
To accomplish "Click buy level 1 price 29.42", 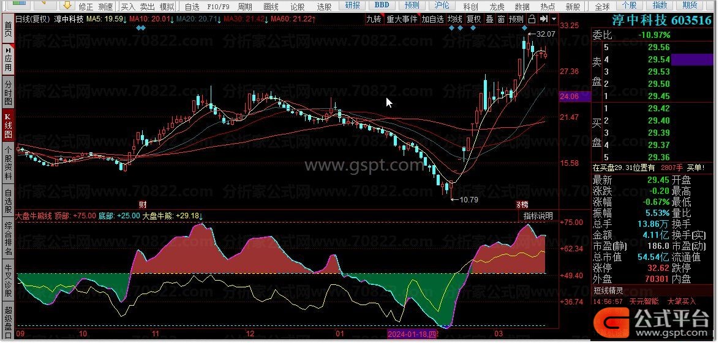I will 658,109.
